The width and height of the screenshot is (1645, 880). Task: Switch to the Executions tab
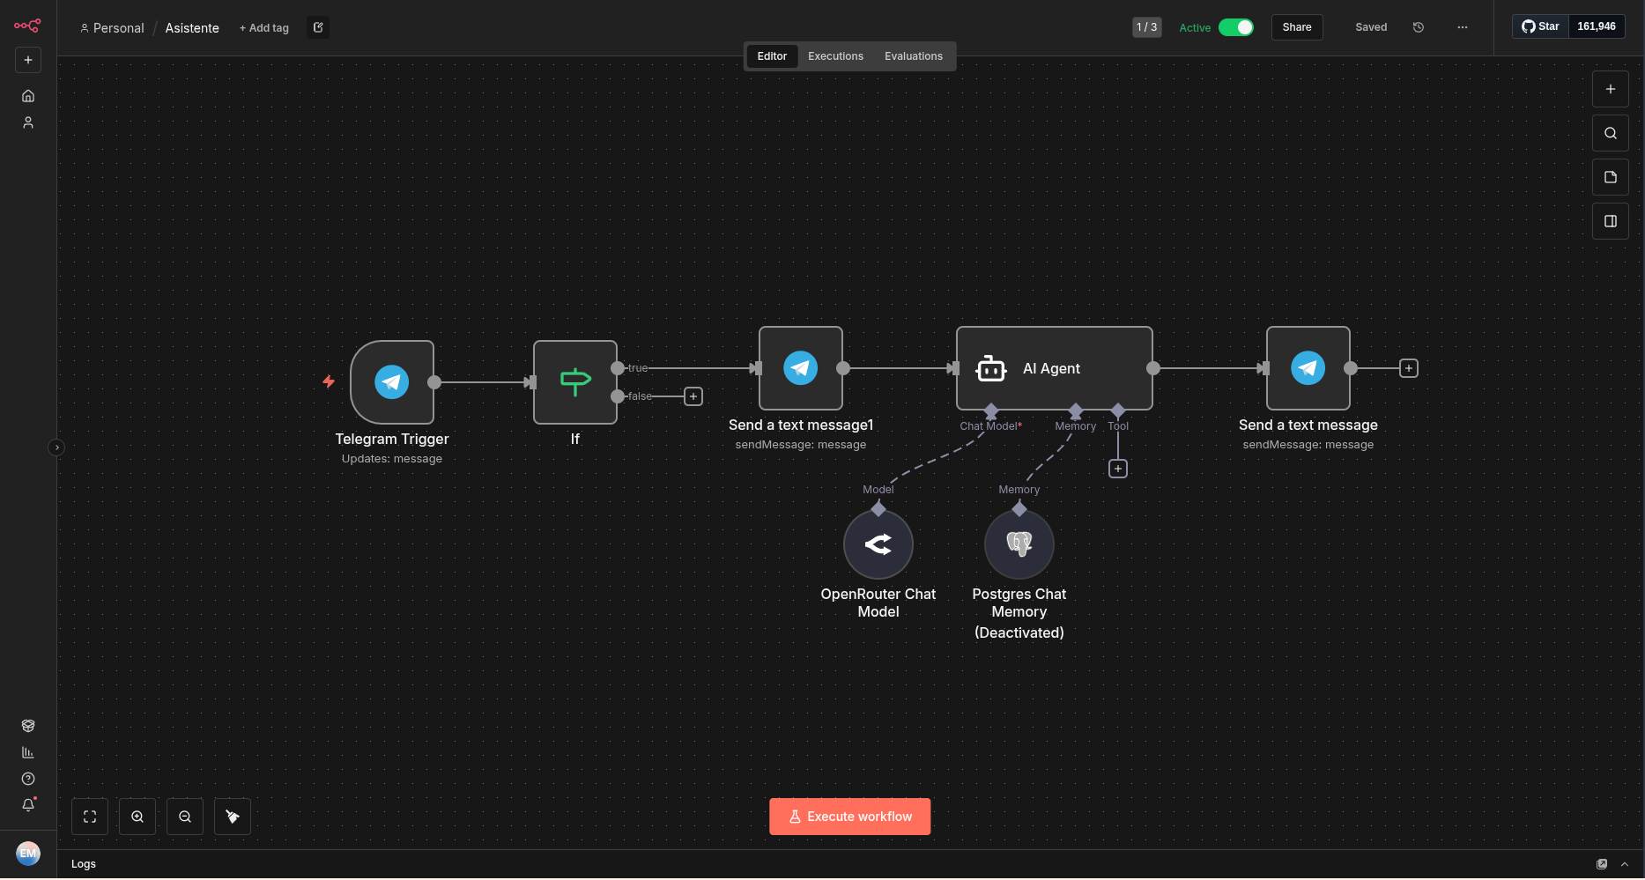pyautogui.click(x=835, y=56)
